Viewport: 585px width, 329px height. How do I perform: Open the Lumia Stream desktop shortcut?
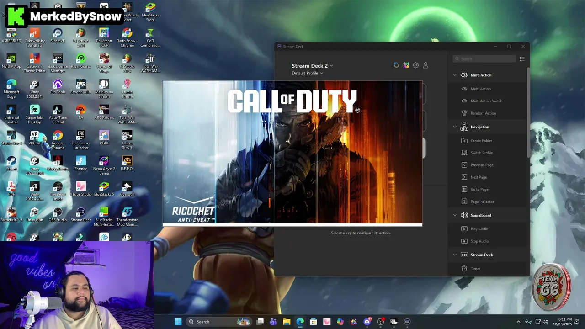click(x=127, y=89)
